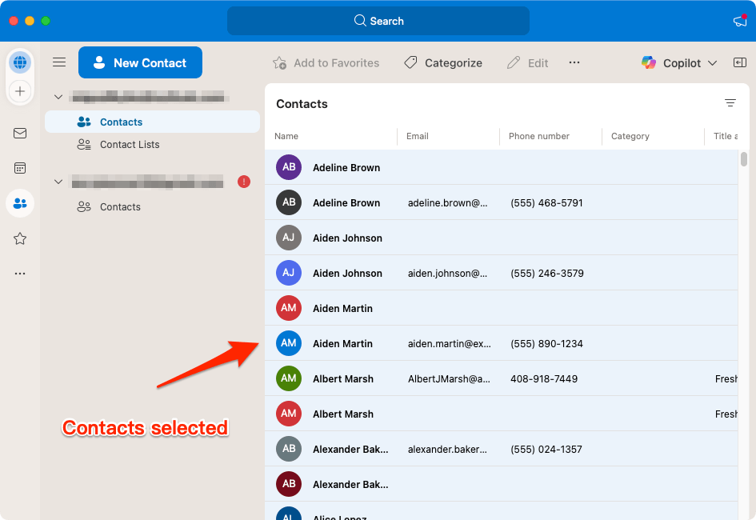Open the Calendar view icon

[20, 168]
